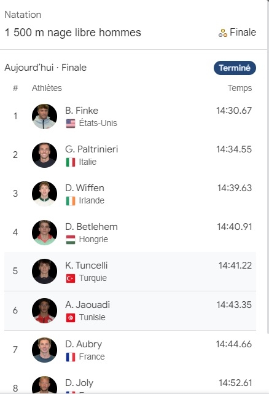Screen dimensions: 269x394
Task: Click the Ireland flag icon
Action: [71, 201]
